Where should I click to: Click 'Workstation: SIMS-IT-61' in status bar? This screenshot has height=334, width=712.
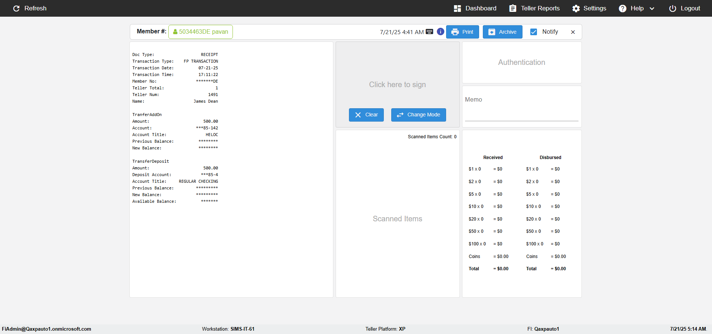click(228, 329)
